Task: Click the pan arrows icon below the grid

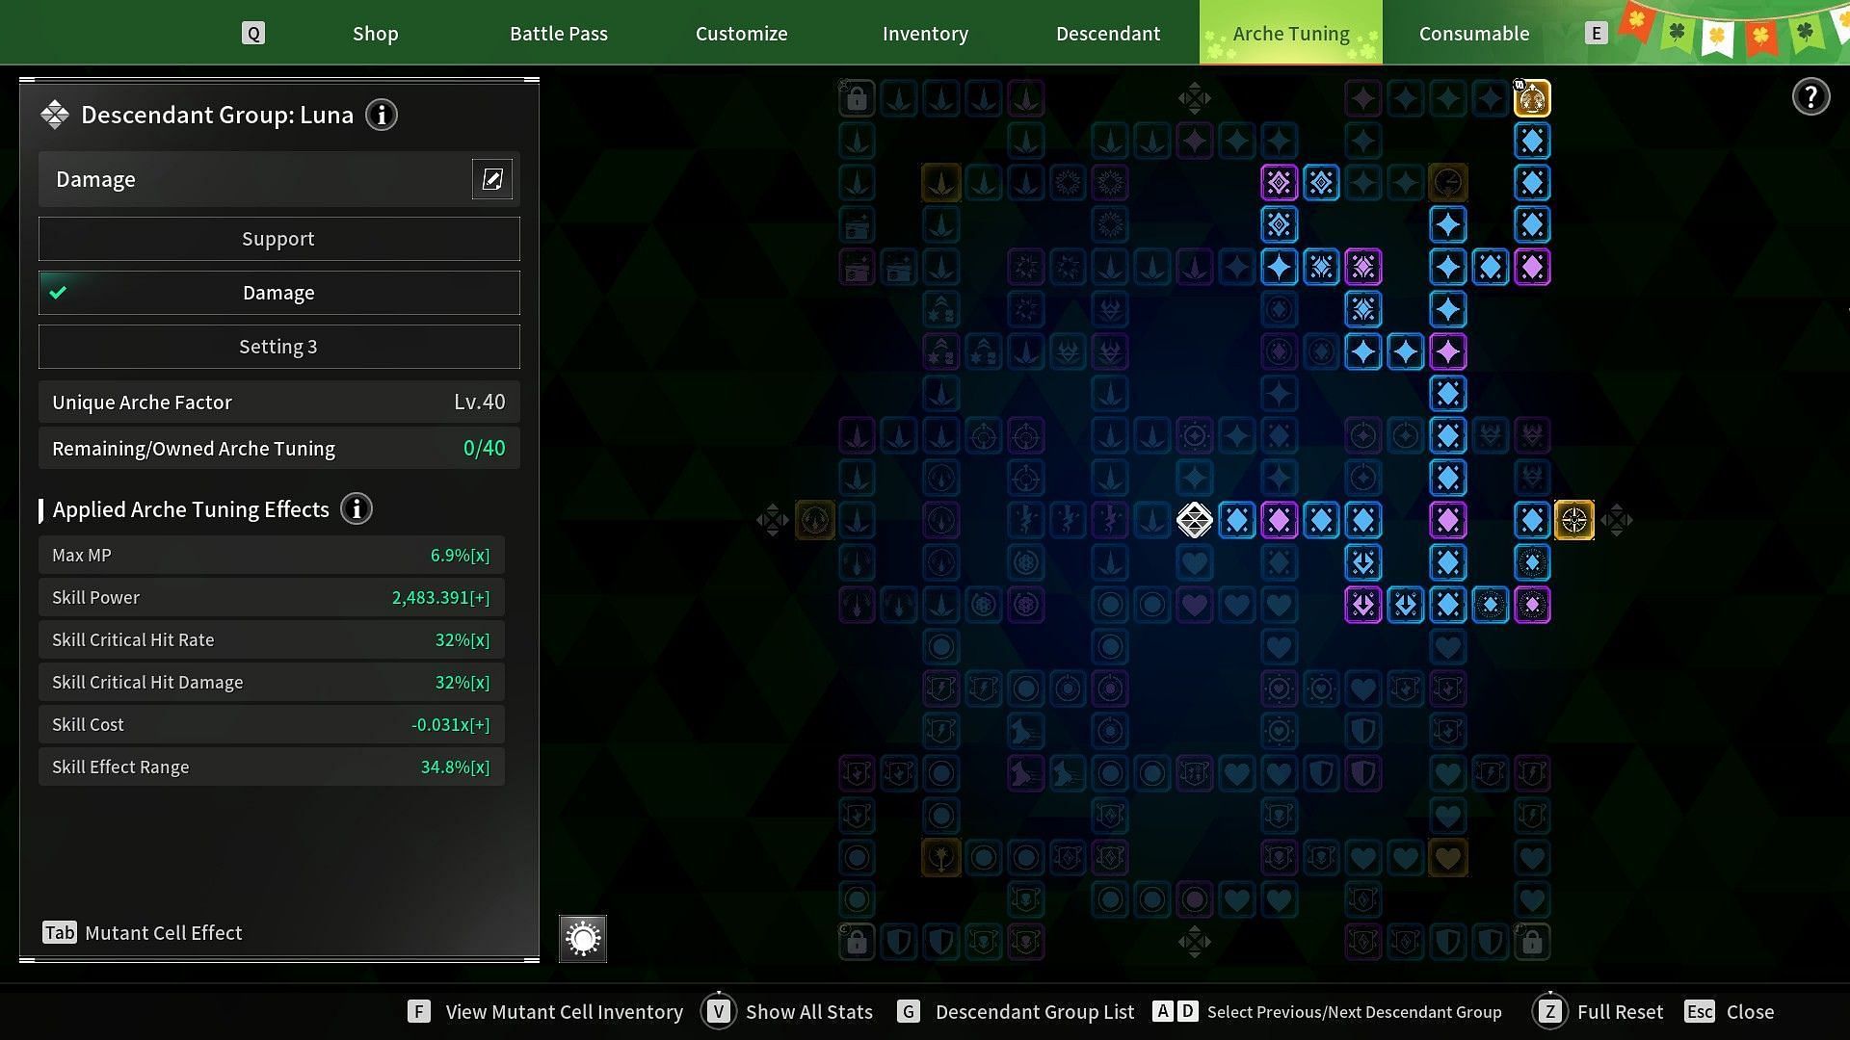Action: point(1195,941)
